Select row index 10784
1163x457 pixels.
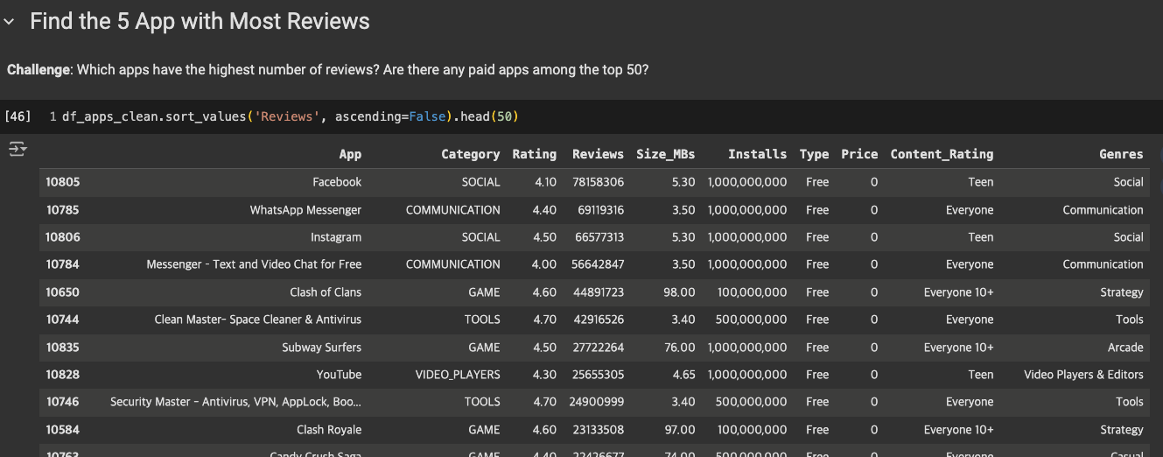63,264
